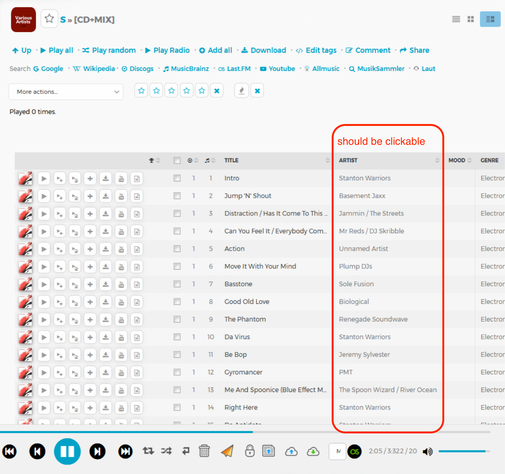Click the Last.fm scrobble icon in player
Viewport: 505px width, 474px height.
354,452
